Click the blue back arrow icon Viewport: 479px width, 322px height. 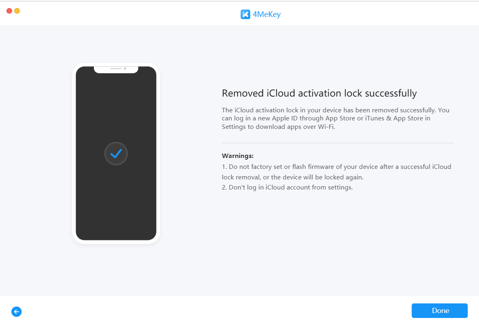click(17, 311)
